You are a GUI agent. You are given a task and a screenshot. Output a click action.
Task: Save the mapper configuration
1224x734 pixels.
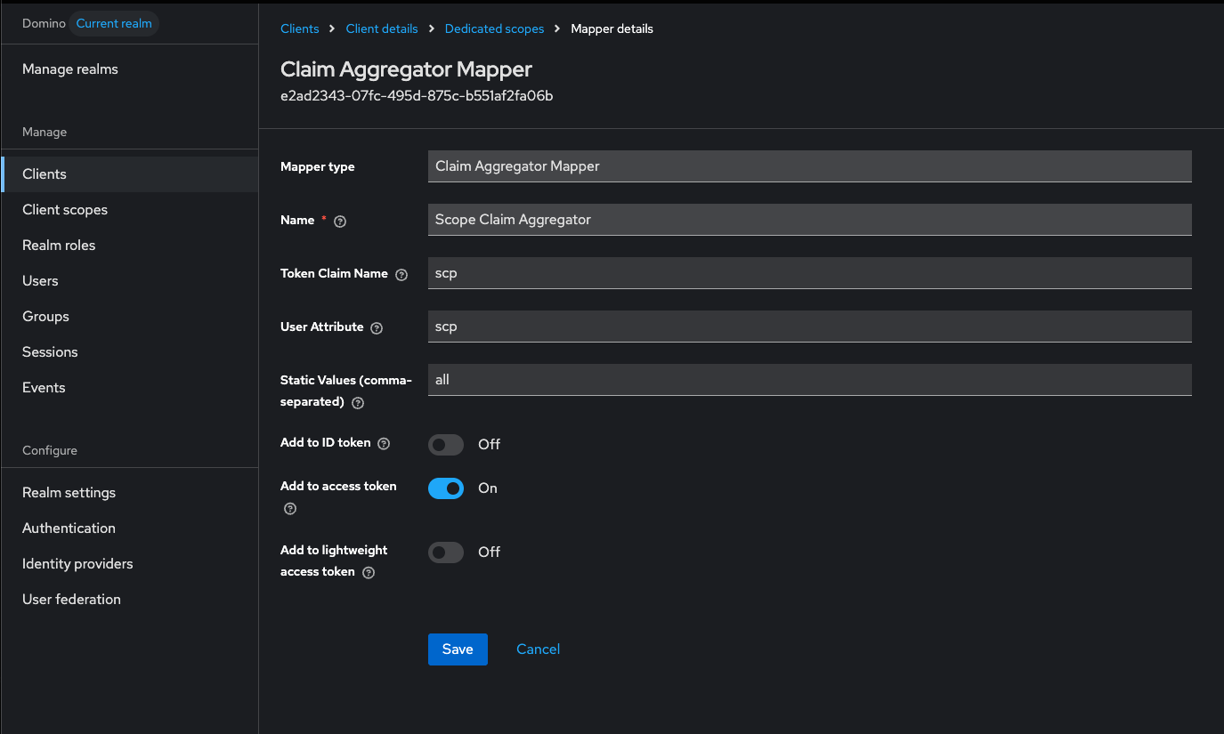pyautogui.click(x=458, y=649)
